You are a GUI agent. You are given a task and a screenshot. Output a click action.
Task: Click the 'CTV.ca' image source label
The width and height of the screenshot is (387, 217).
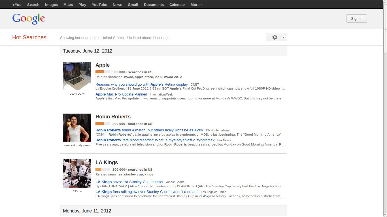pyautogui.click(x=77, y=191)
